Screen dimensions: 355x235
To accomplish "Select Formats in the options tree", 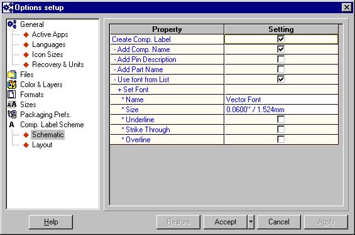I will click(x=32, y=95).
